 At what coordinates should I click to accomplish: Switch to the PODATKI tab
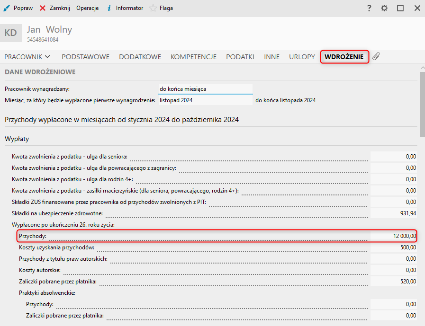click(x=240, y=57)
